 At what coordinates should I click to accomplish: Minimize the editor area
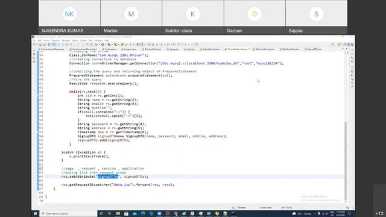[343, 49]
